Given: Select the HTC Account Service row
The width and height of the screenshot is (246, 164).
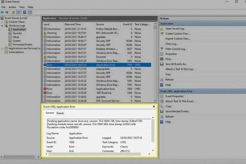Looking at the screenshot, I should [97, 101].
